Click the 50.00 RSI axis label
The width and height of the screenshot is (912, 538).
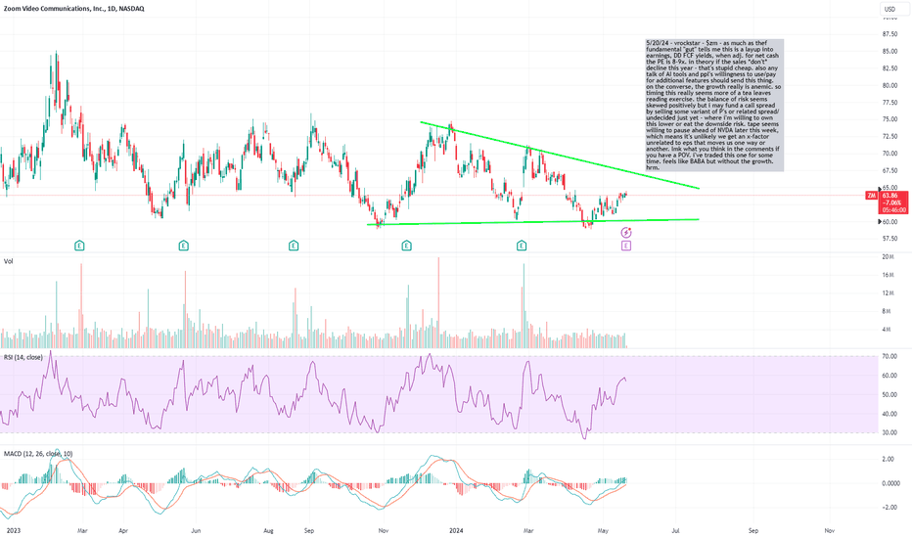click(889, 395)
